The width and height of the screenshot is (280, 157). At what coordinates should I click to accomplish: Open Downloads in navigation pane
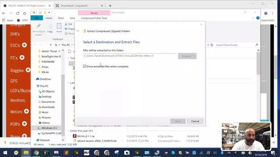pos(48,107)
